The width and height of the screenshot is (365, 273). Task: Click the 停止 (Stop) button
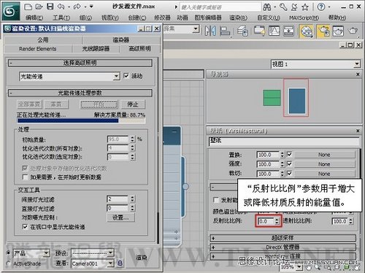(x=133, y=104)
